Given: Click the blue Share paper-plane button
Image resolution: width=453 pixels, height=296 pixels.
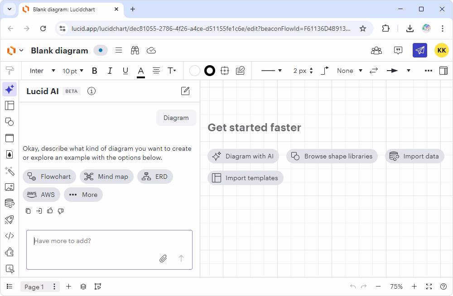Looking at the screenshot, I should [x=420, y=50].
